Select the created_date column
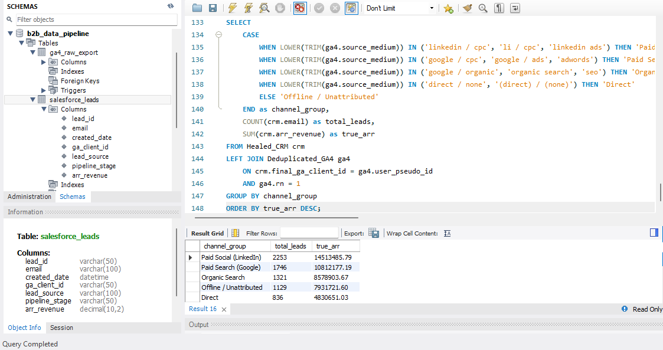This screenshot has height=350, width=663. click(92, 138)
